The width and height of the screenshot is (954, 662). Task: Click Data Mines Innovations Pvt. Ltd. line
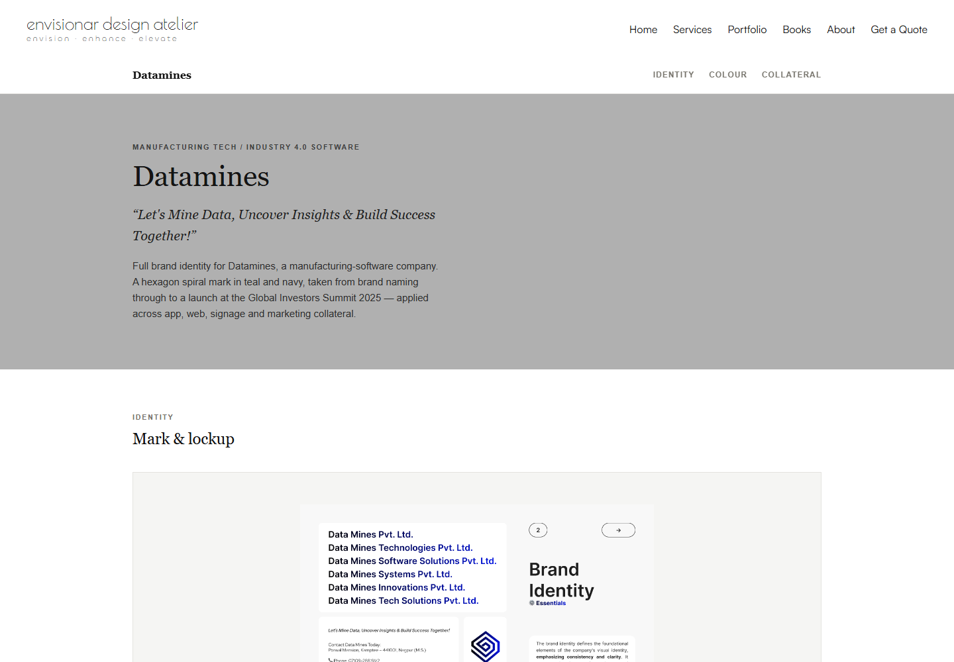[396, 587]
